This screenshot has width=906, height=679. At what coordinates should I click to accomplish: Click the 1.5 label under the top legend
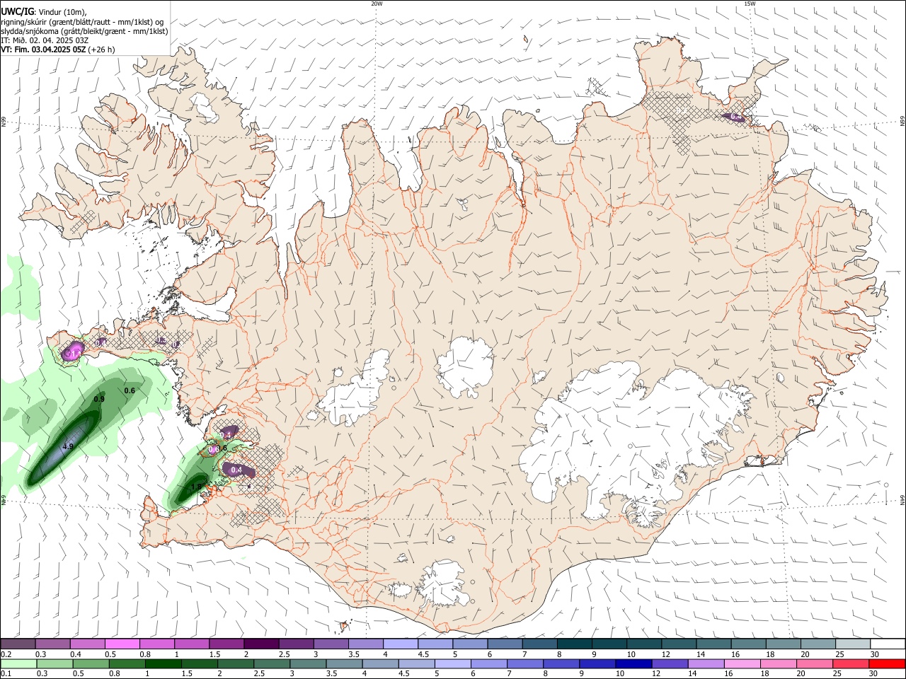[214, 654]
